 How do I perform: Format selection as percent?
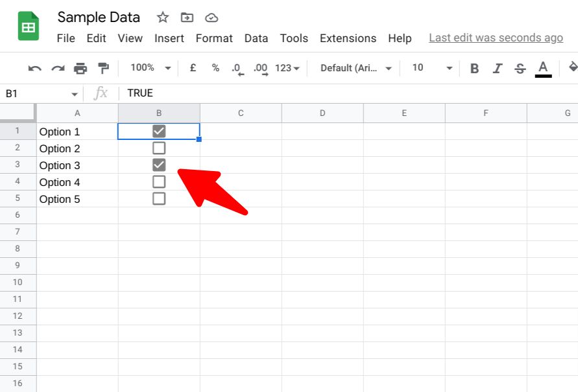215,68
